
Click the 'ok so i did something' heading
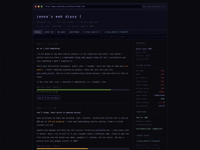pyautogui.click(x=48, y=49)
